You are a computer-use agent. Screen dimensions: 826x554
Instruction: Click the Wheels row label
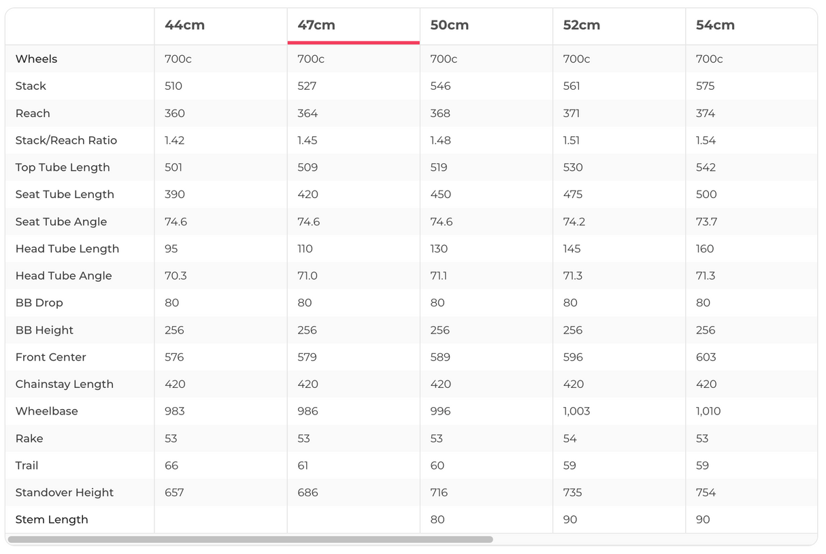[x=36, y=59]
